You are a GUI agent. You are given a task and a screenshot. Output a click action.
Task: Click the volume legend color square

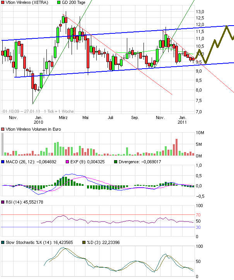tap(3, 129)
